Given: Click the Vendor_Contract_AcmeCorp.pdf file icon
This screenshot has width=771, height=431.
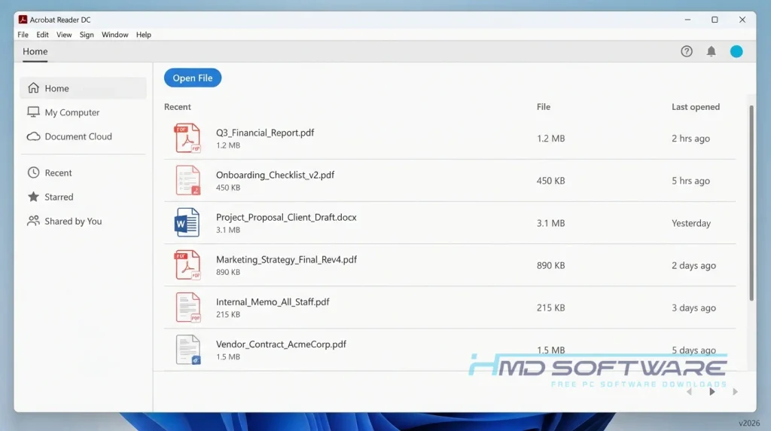Looking at the screenshot, I should tap(187, 350).
